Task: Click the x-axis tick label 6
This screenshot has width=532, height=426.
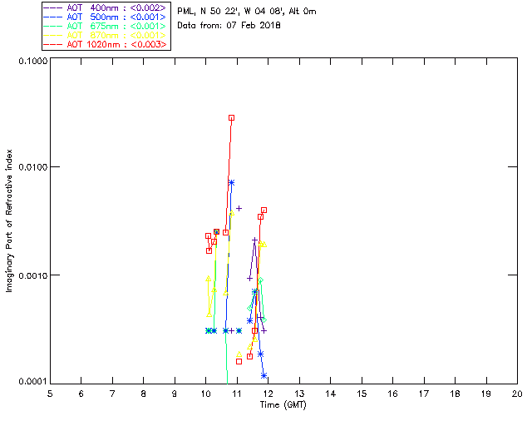Action: tap(81, 394)
